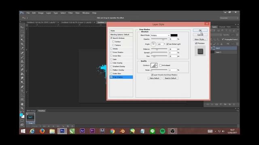Enable the Stroke style checkbox
Viewport: 259px width, 145px height.
point(111,49)
